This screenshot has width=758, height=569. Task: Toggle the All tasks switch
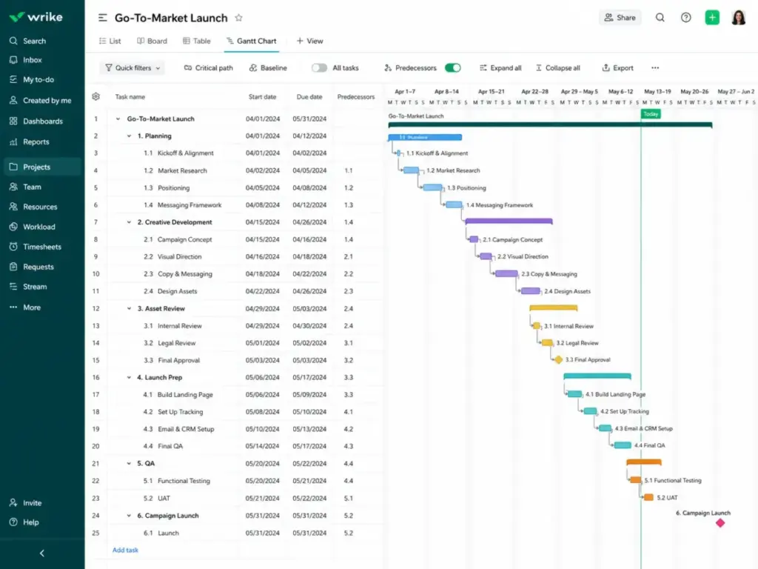[319, 67]
